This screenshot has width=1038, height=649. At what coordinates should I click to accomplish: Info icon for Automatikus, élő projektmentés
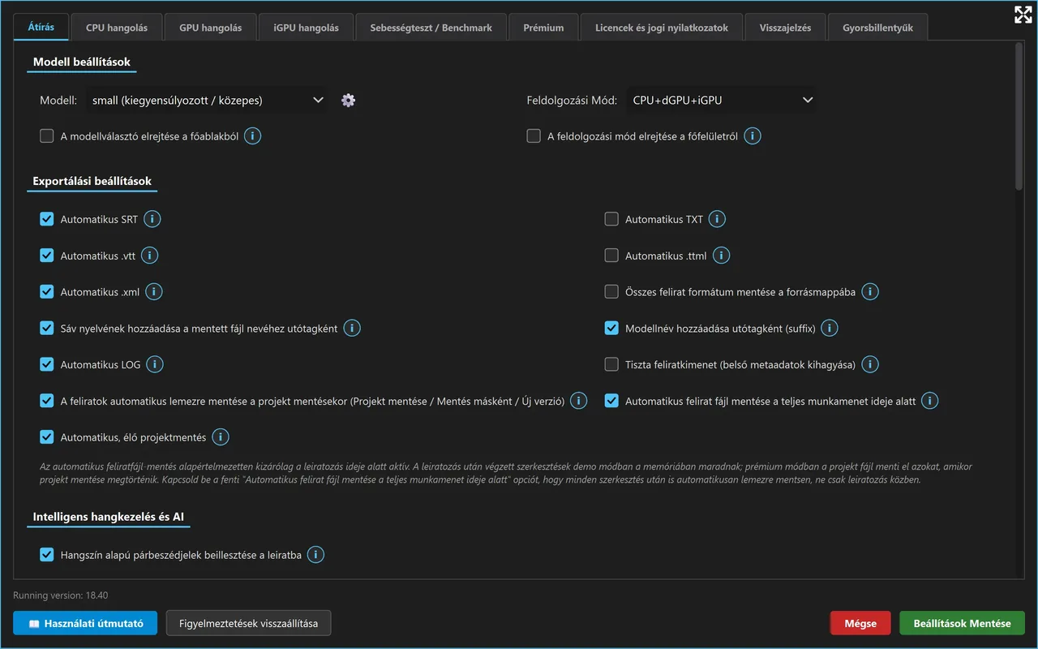click(x=221, y=438)
